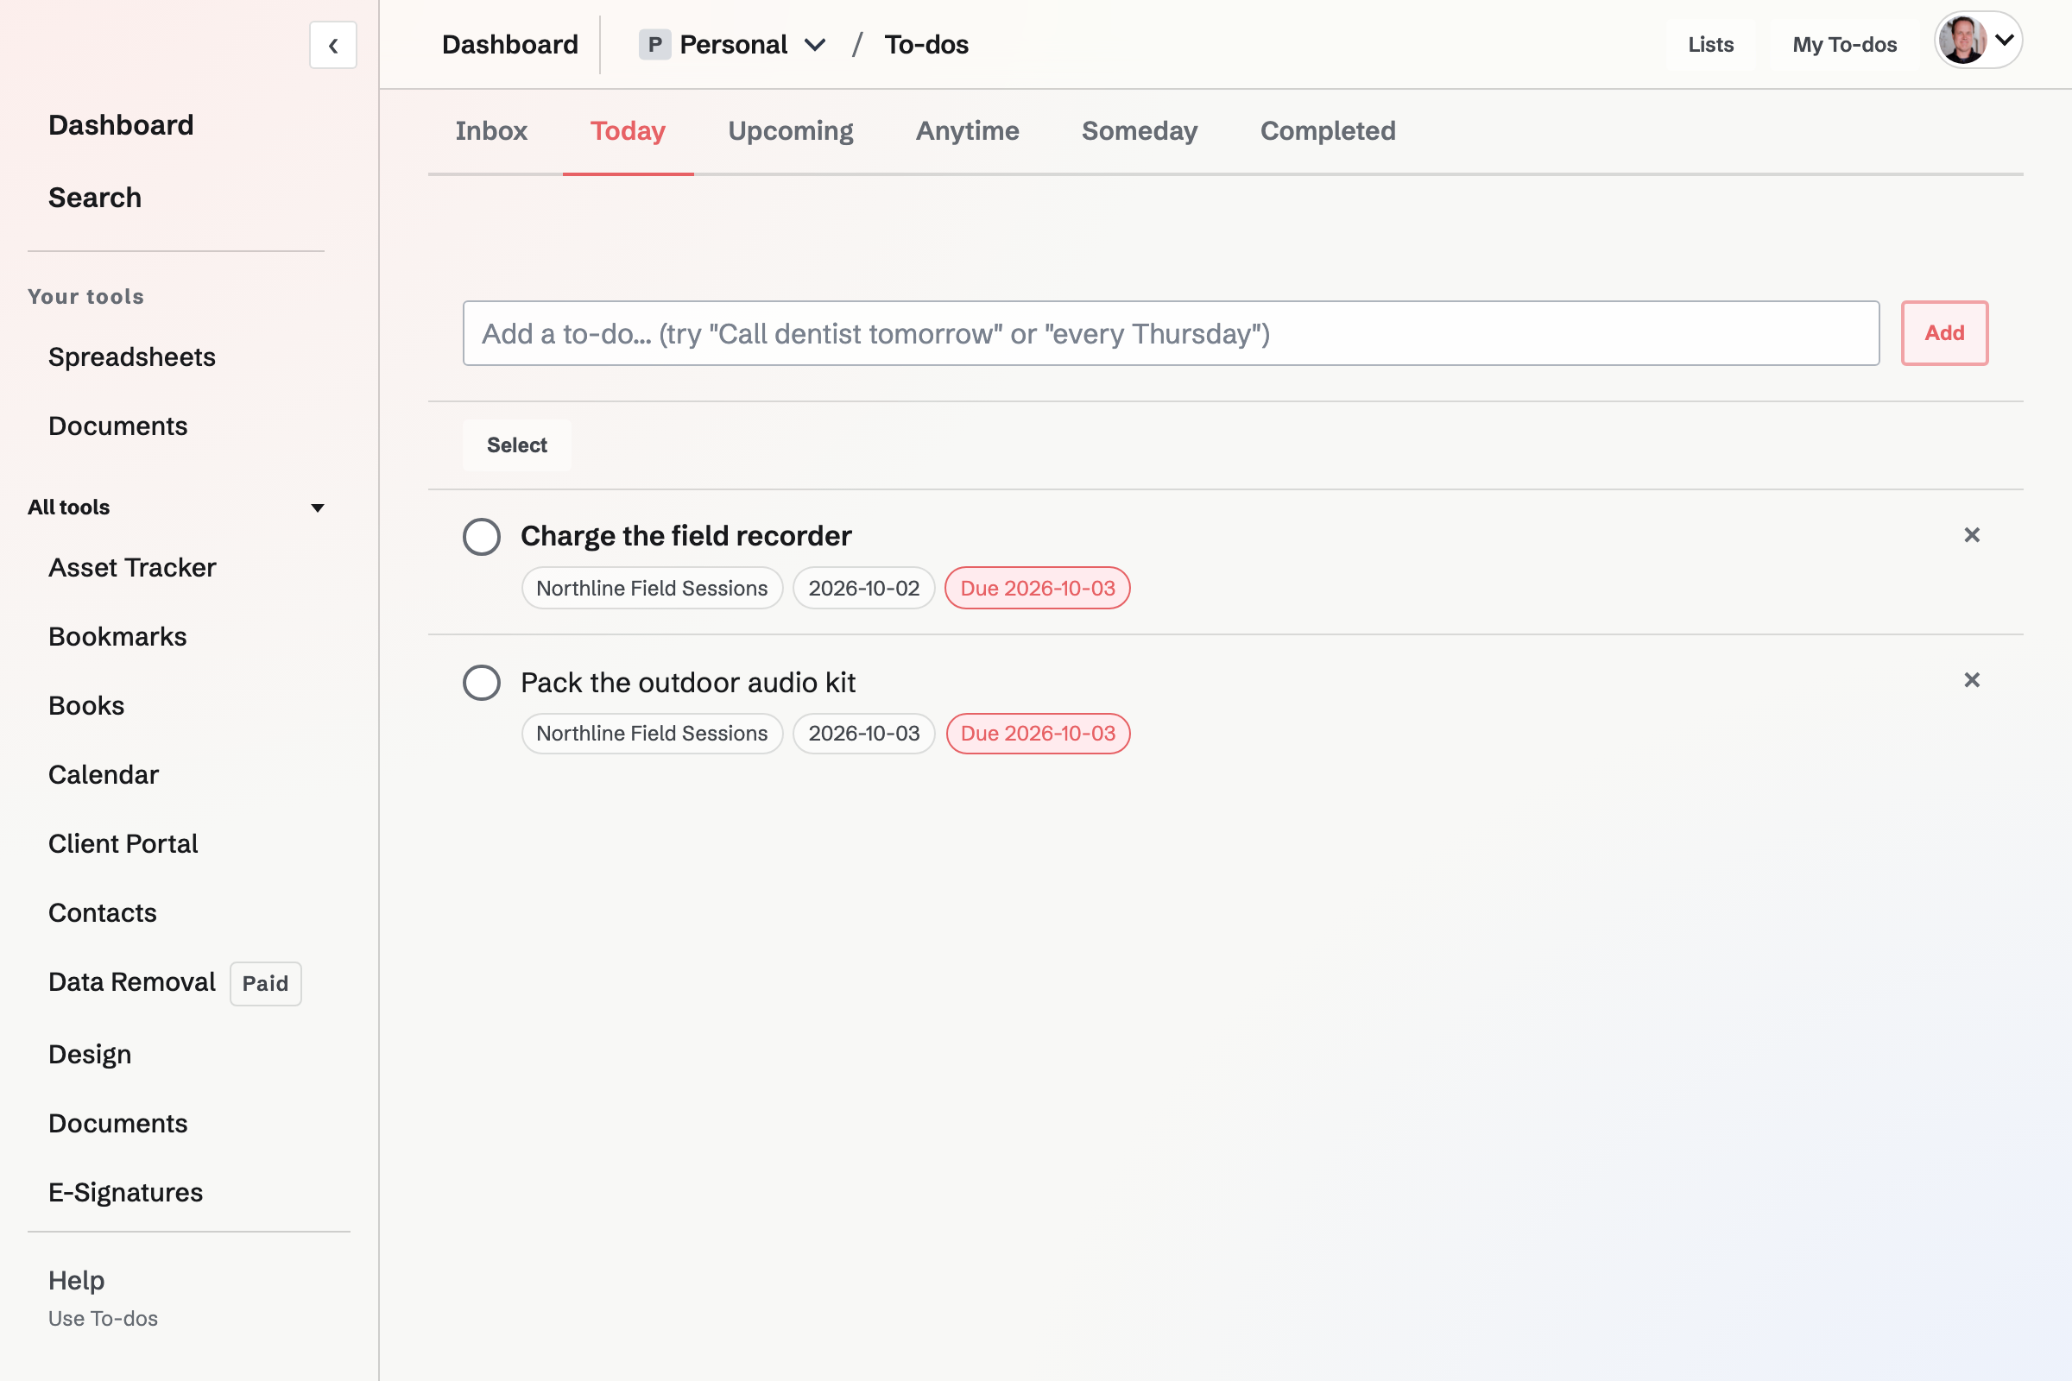Open Dashboard in the sidebar
The image size is (2072, 1381).
121,125
